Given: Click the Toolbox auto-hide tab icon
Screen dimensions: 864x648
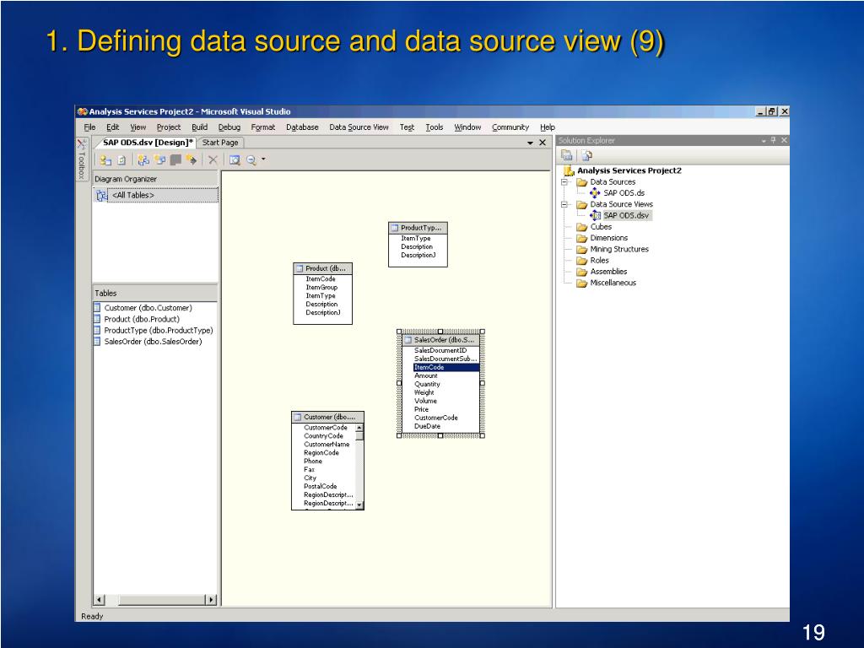Looking at the screenshot, I should pyautogui.click(x=82, y=144).
